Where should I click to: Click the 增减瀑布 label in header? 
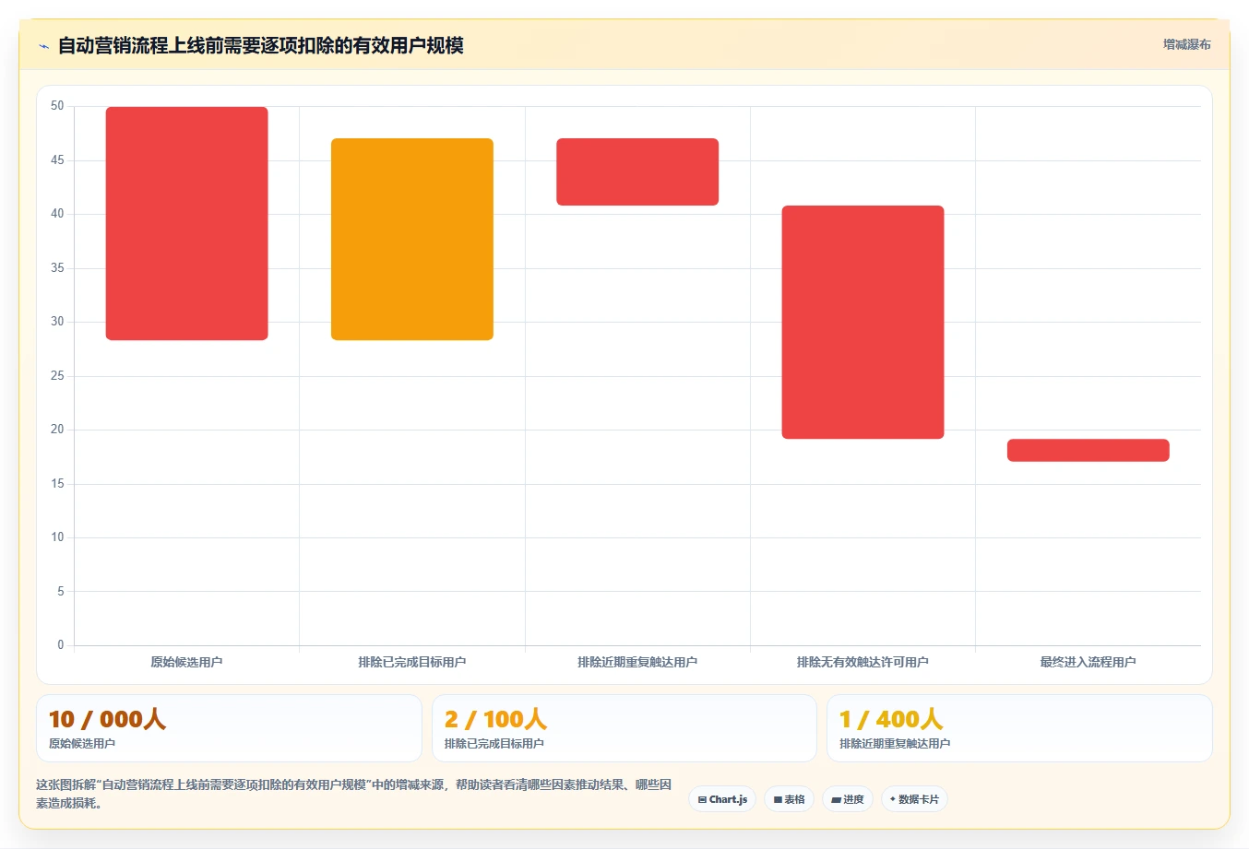1186,44
